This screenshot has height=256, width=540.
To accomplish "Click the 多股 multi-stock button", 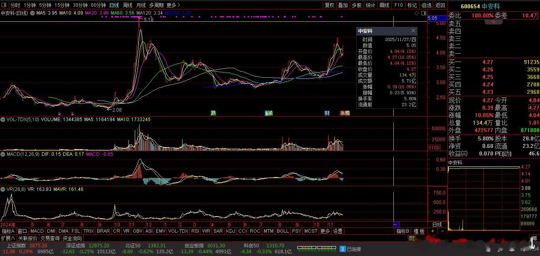I will (357, 5).
